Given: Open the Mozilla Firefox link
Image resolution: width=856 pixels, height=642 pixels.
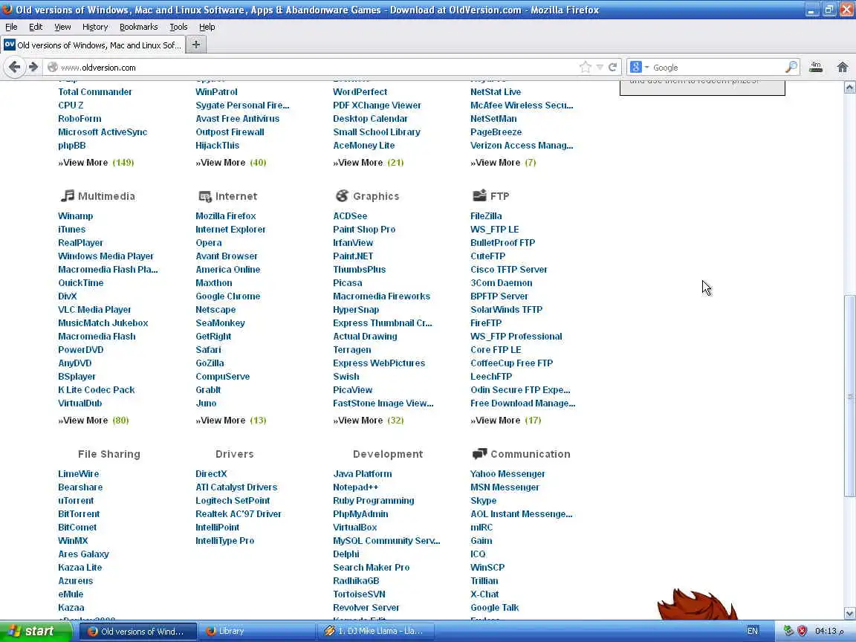Looking at the screenshot, I should (x=225, y=215).
